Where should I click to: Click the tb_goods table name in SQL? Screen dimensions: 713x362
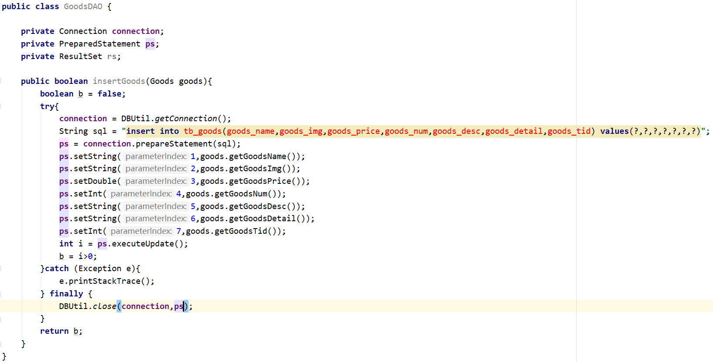coord(202,131)
